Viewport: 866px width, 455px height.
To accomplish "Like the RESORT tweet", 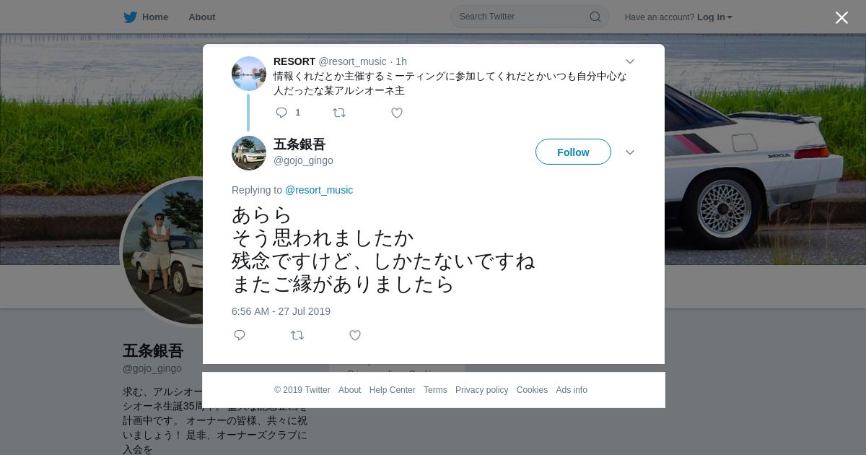I will pos(397,113).
